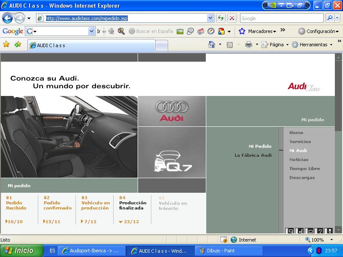
Task: Open the Descargas menu link
Action: tap(302, 178)
